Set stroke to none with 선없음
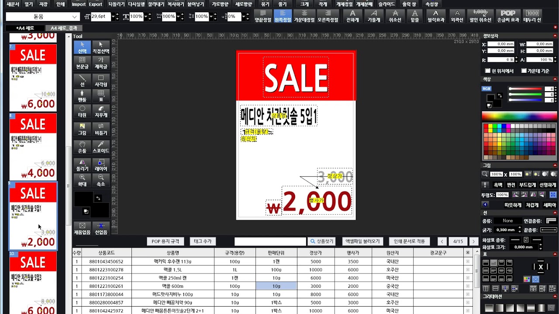 coord(101,229)
